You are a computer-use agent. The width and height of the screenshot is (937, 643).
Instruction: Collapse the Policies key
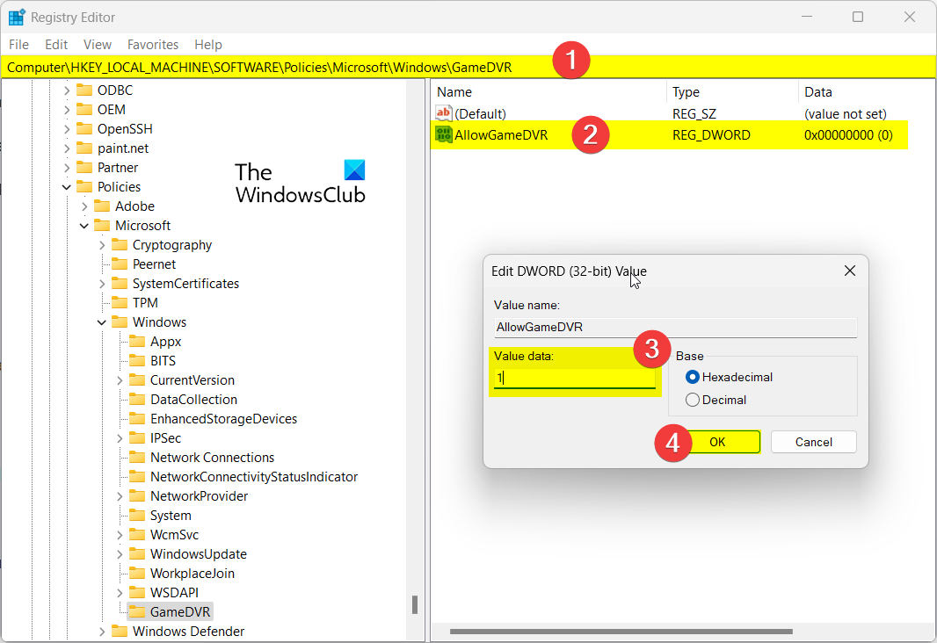click(x=66, y=187)
